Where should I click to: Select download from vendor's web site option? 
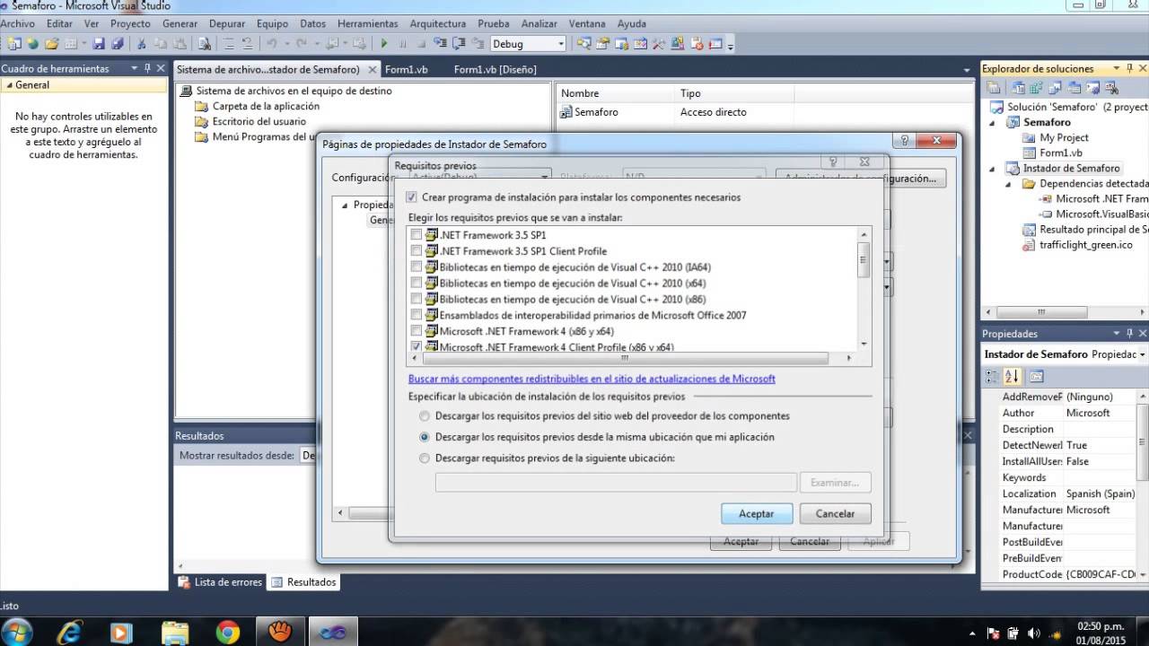point(425,416)
